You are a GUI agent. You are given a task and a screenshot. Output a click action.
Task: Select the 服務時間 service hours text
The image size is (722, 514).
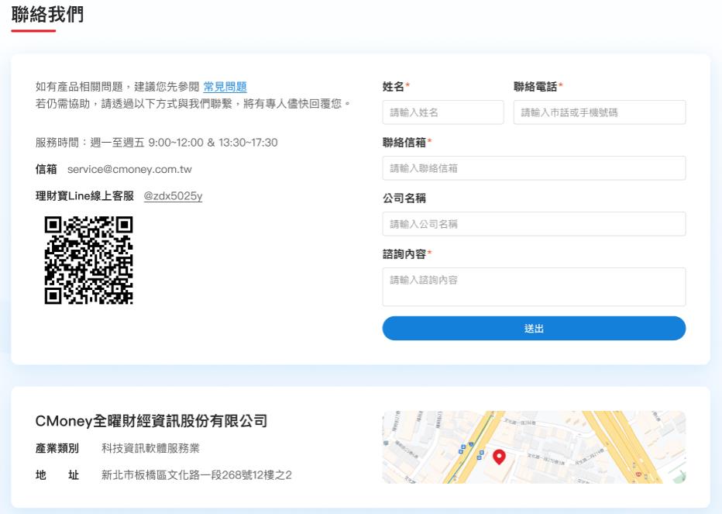(156, 143)
